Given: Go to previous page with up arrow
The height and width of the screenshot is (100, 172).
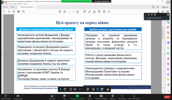Looking at the screenshot, I should click(60, 12).
